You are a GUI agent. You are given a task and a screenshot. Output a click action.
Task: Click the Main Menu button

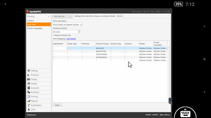165,115
